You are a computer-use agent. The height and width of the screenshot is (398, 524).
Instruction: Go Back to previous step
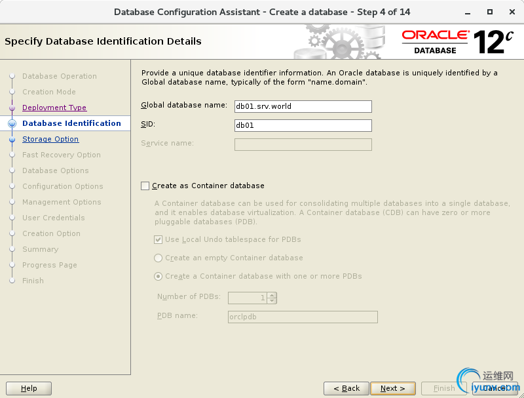point(346,388)
